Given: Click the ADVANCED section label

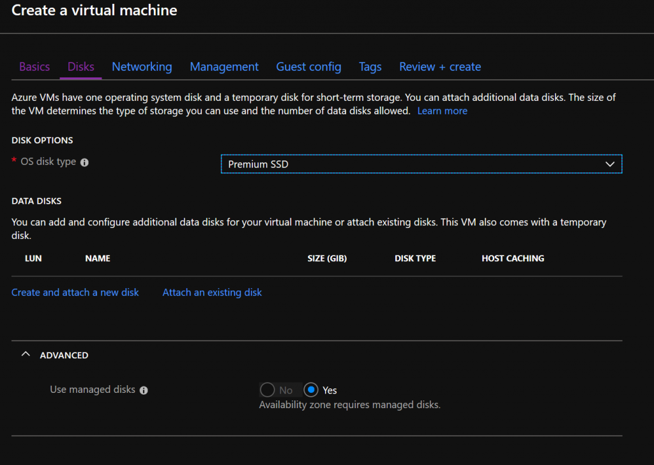Looking at the screenshot, I should click(64, 355).
